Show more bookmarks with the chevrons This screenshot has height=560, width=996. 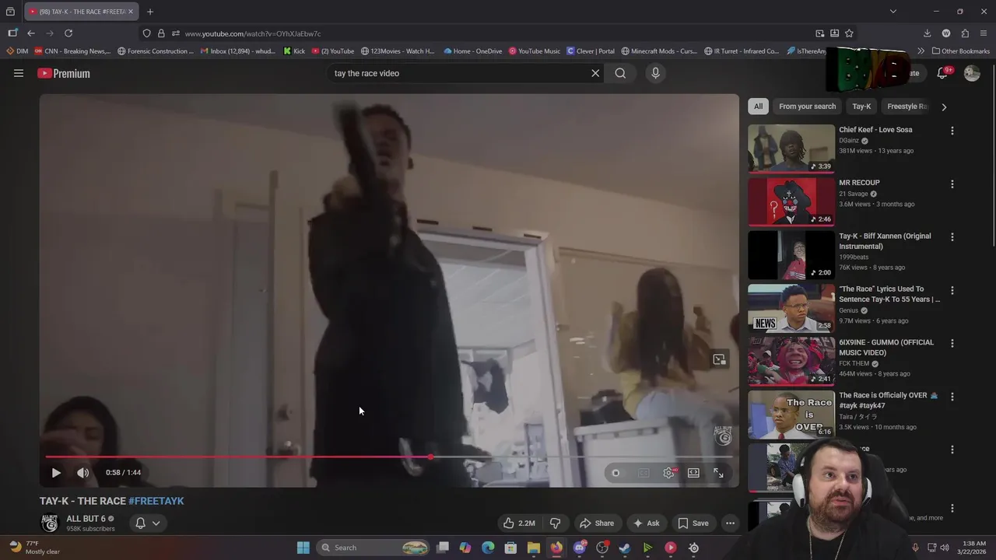click(x=921, y=51)
